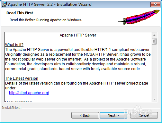
Task: Click the installer icon in title bar
Action: click(4, 4)
